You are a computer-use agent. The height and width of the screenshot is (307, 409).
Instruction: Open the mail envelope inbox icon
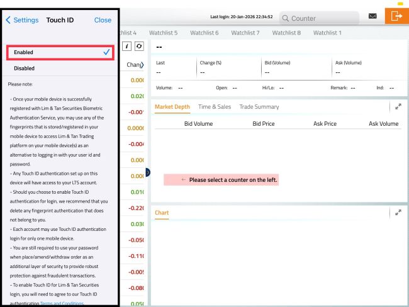pyautogui.click(x=373, y=16)
